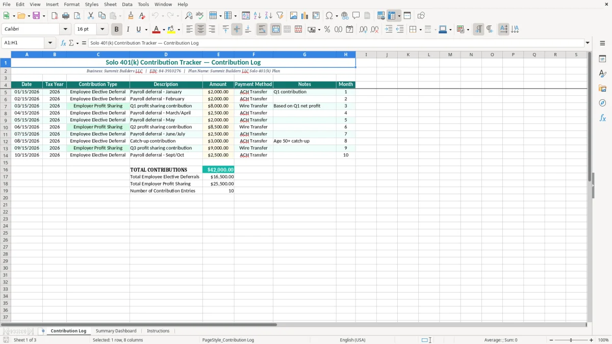The height and width of the screenshot is (344, 612).
Task: Open sidebar Navigator compass icon
Action: point(602,103)
